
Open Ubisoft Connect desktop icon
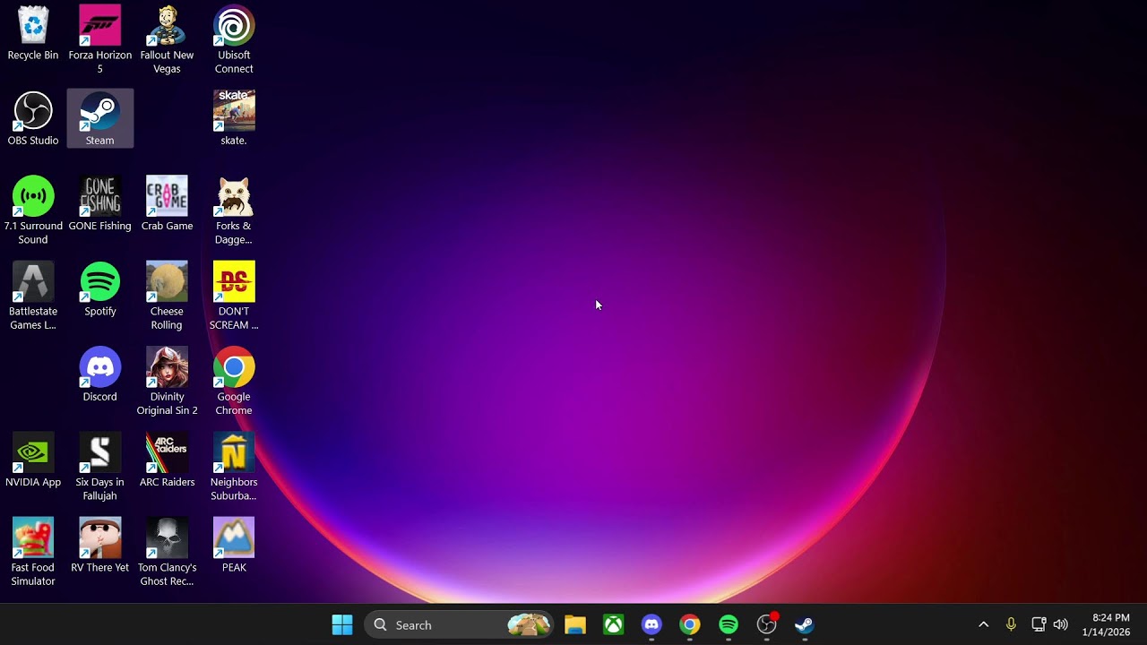coord(234,39)
